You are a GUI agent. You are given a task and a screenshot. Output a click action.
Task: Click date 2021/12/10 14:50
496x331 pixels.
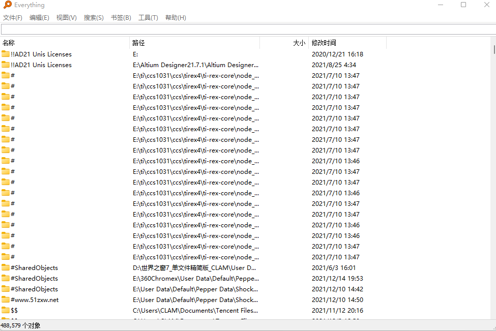point(337,299)
